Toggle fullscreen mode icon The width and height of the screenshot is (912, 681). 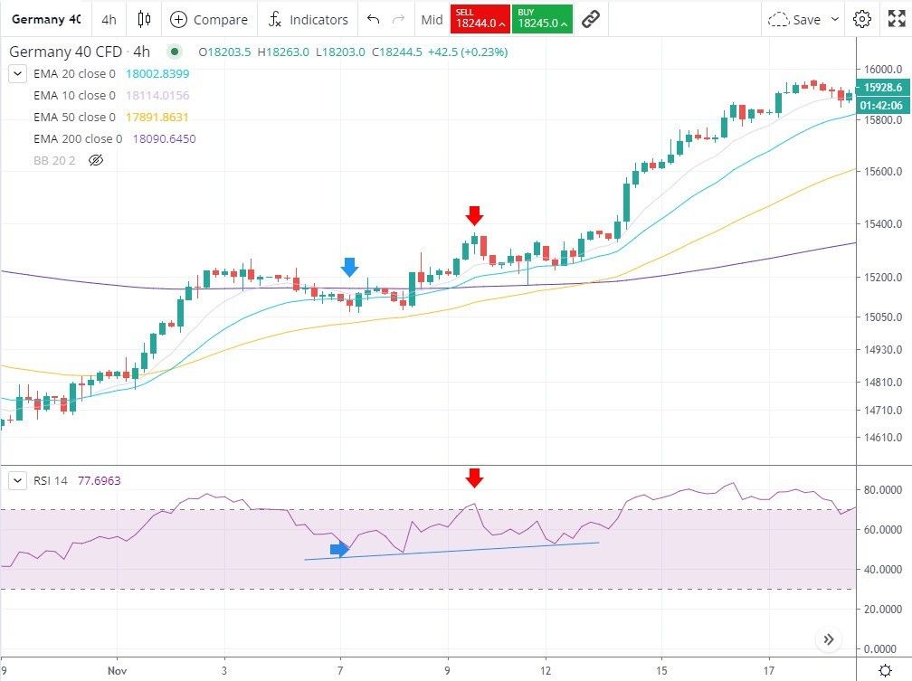(x=896, y=19)
